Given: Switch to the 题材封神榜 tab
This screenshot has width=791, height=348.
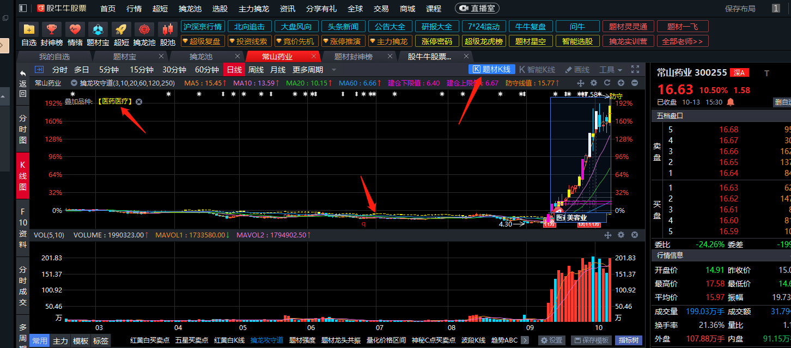Looking at the screenshot, I should pos(353,57).
